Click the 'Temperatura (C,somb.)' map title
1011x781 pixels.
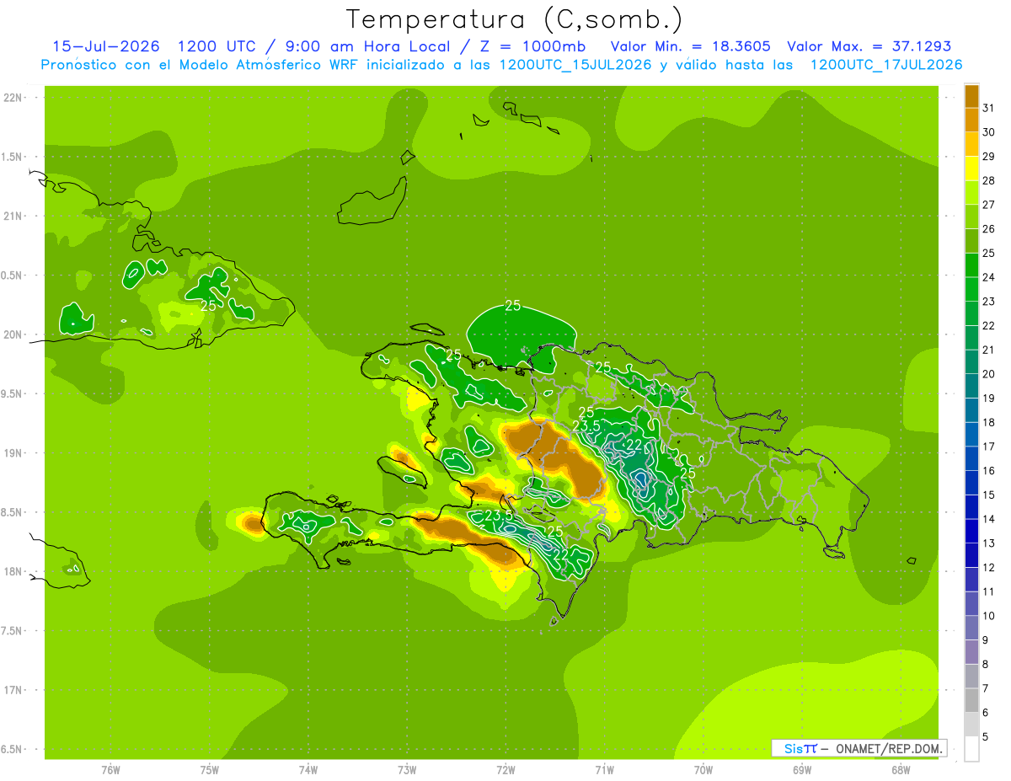coord(514,19)
